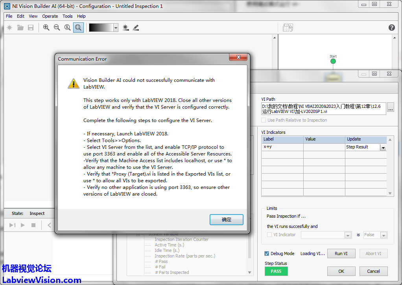Open the Tools menu
Viewport: 402px width, 285px height.
[67, 16]
